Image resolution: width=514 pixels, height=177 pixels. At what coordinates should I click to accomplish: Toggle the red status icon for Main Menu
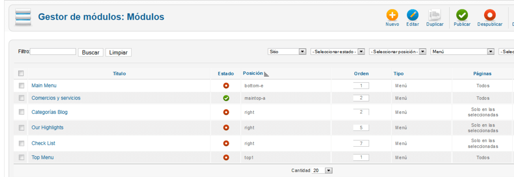pos(226,85)
